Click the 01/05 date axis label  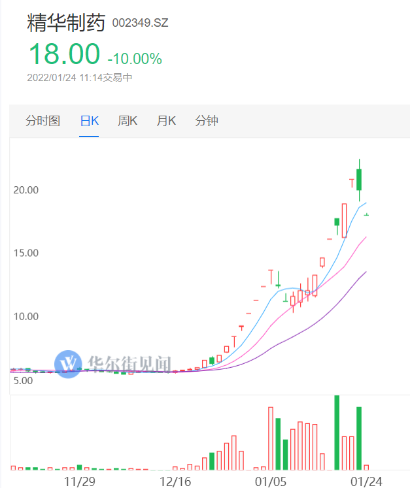271,481
